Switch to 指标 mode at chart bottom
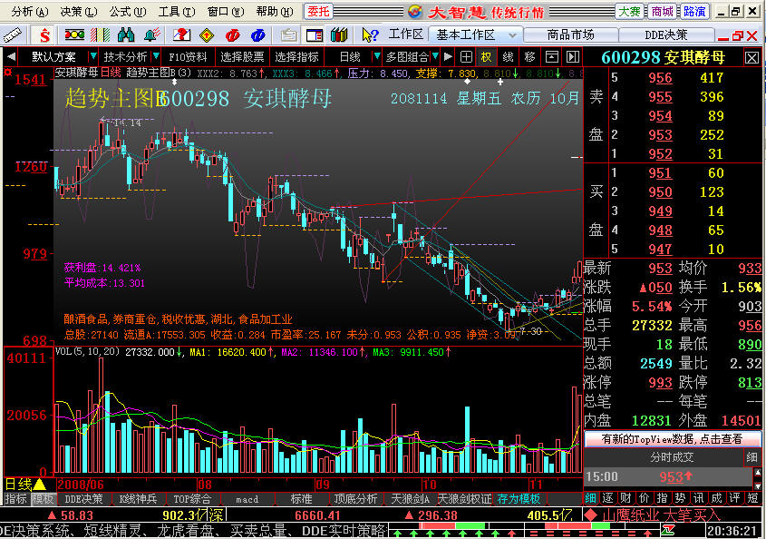 (15, 499)
